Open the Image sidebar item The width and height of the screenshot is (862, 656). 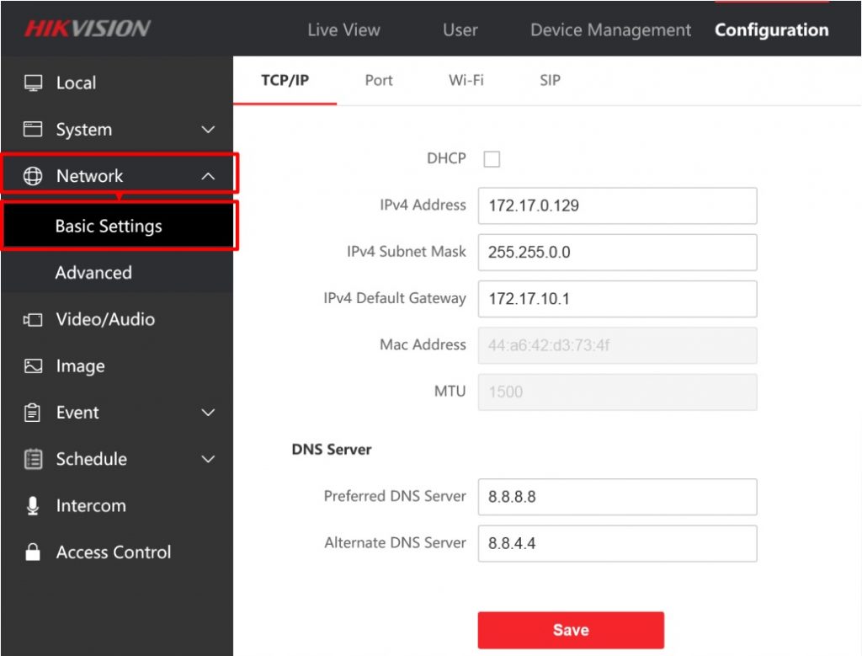117,366
